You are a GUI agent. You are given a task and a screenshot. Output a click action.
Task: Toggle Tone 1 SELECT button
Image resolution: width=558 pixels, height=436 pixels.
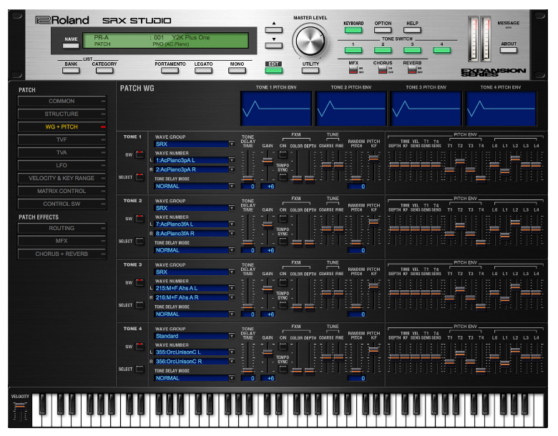tap(139, 177)
